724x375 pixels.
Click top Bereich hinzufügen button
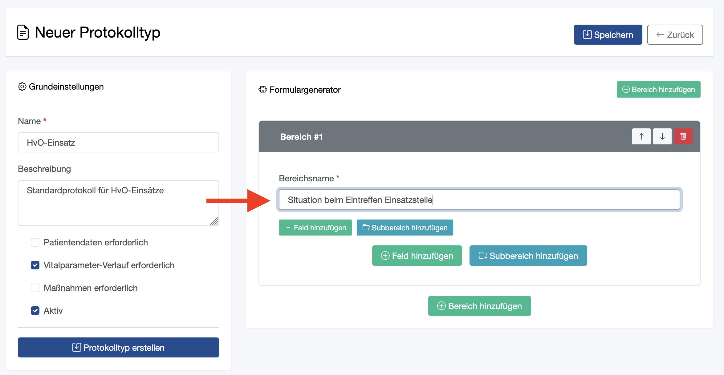(658, 90)
